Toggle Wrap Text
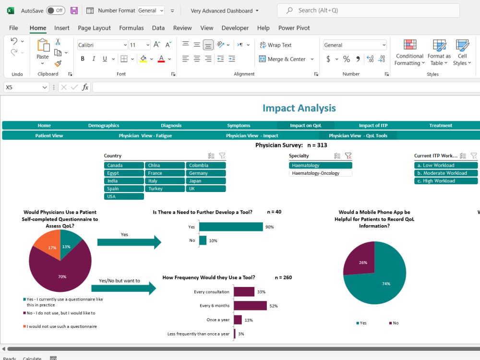 [276, 45]
